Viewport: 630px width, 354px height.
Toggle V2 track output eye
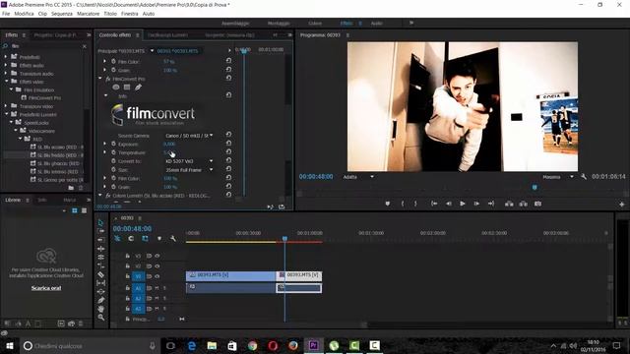point(157,265)
